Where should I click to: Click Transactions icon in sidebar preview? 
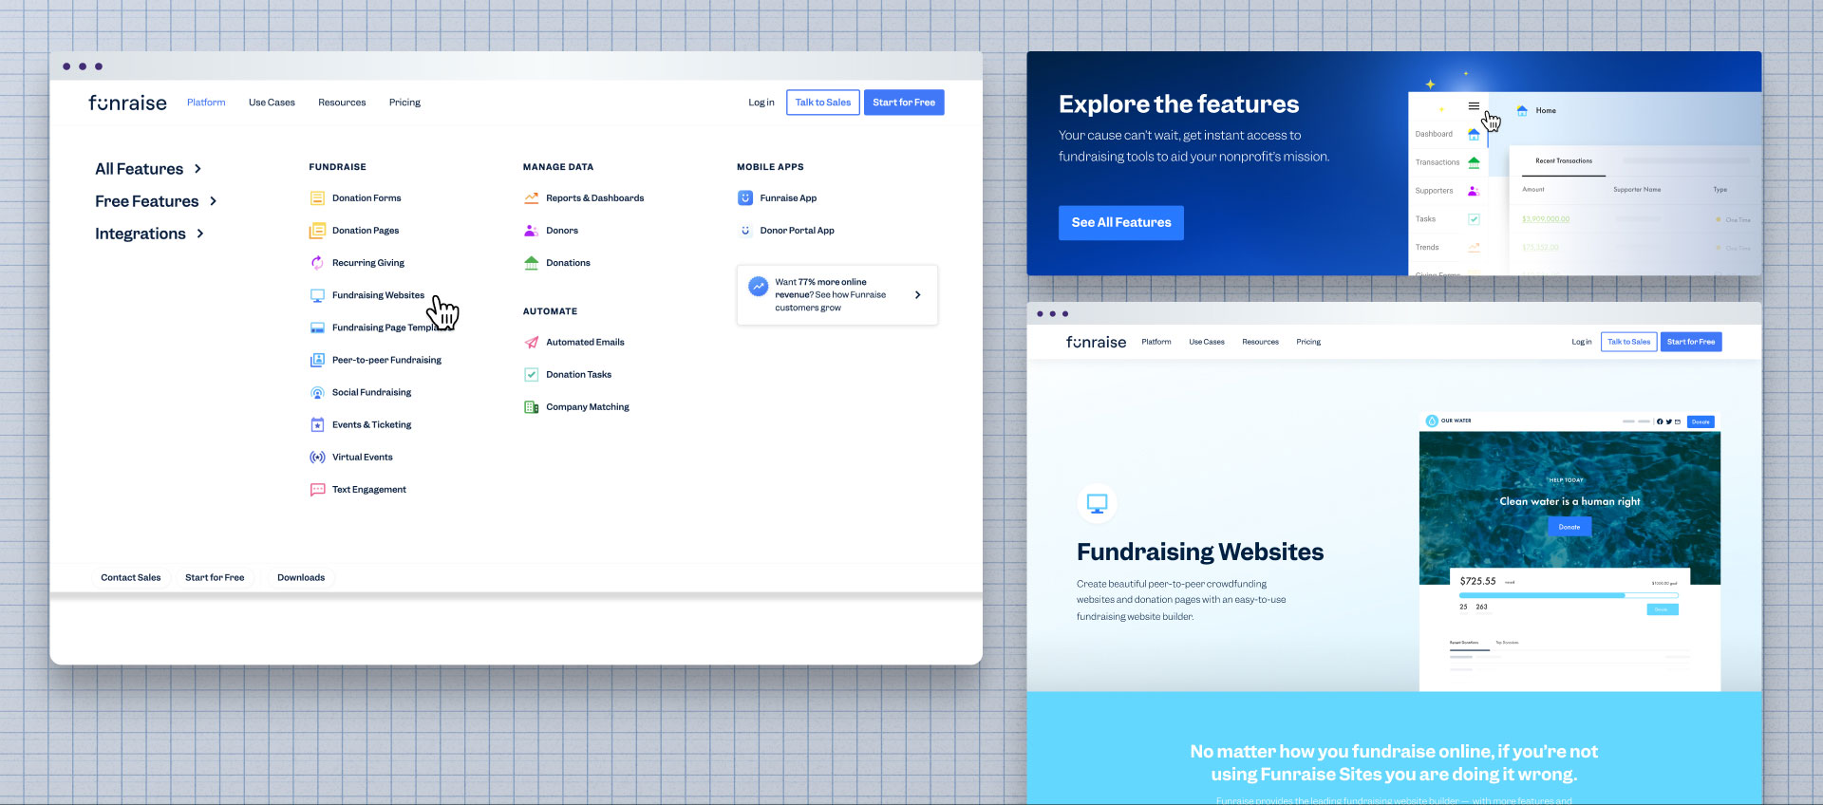[1474, 162]
